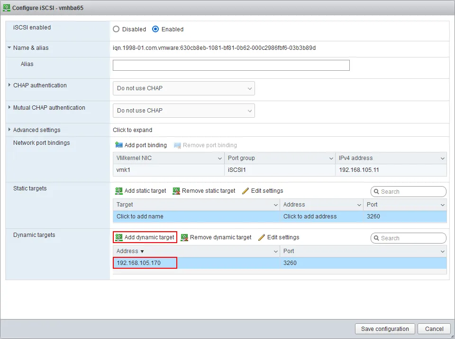Screen dimensions: 455x339
Task: Click the Add dynamic target icon
Action: [118, 237]
